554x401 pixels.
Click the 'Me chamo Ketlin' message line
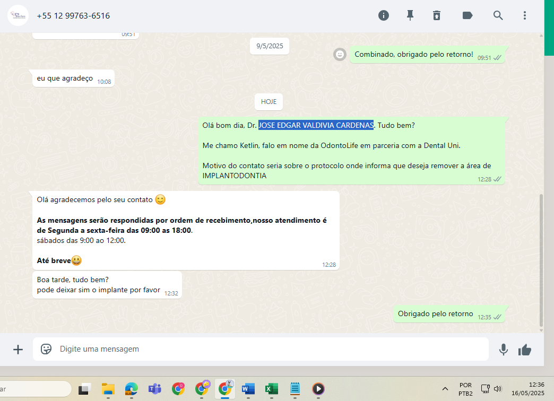click(331, 145)
